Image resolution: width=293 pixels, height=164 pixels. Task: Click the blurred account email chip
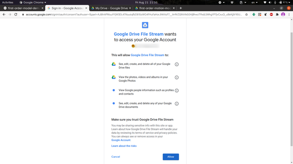click(x=145, y=46)
